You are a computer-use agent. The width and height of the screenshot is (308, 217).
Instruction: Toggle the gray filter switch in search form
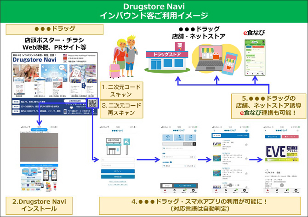tap(188, 144)
